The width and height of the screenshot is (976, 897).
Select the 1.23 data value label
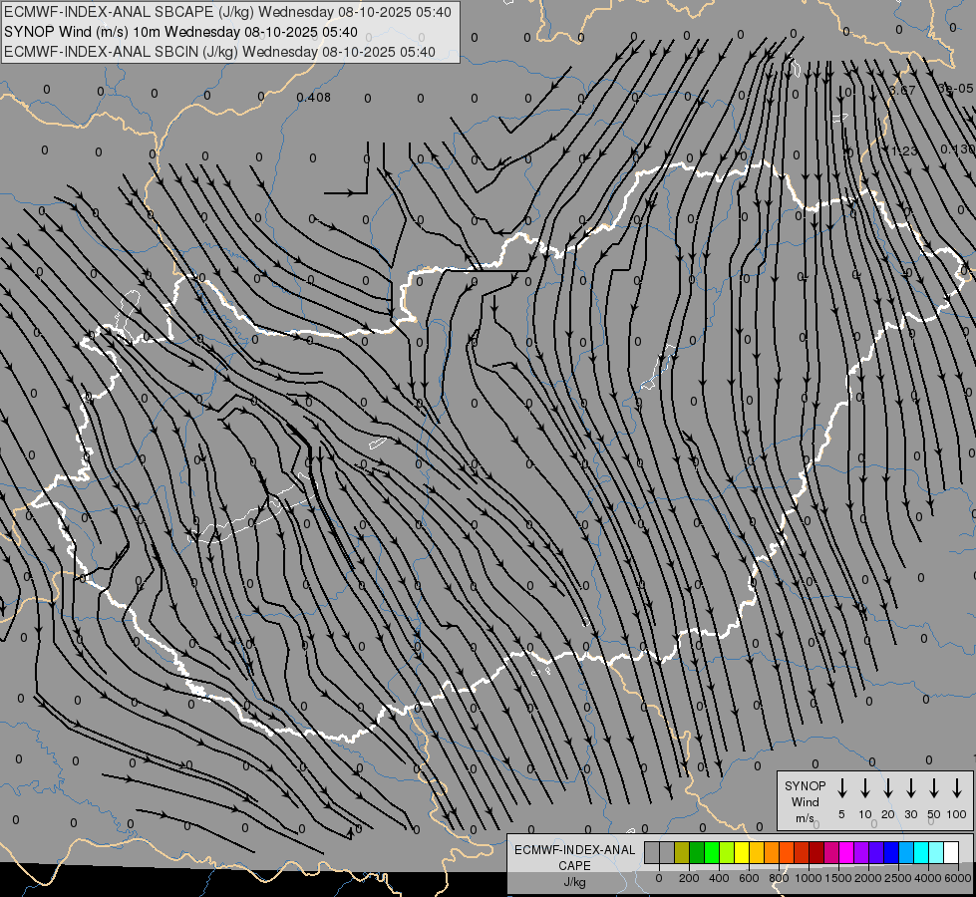point(904,151)
